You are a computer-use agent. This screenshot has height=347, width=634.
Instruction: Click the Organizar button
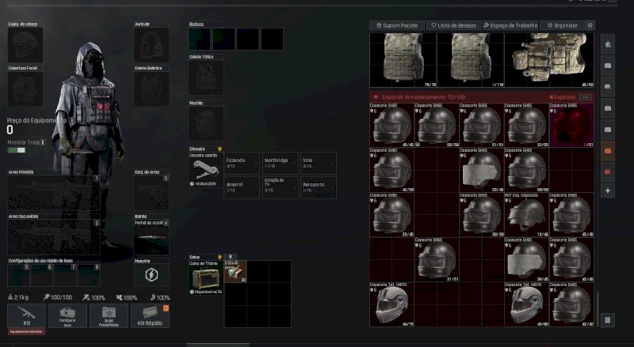pos(563,25)
